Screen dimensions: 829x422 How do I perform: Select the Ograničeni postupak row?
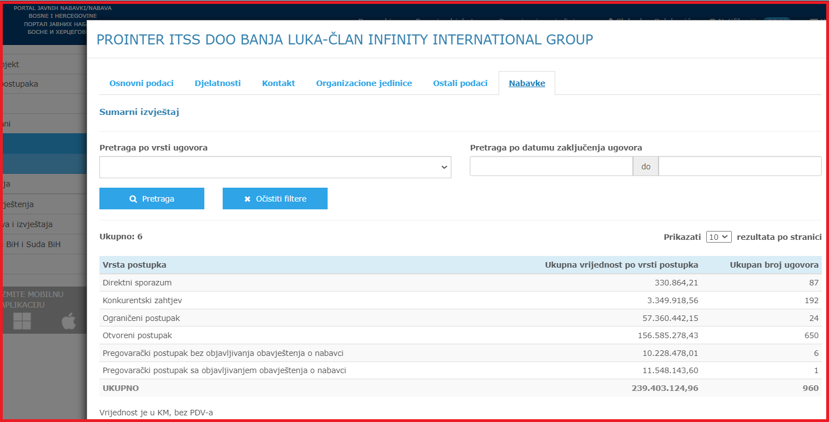tap(460, 318)
